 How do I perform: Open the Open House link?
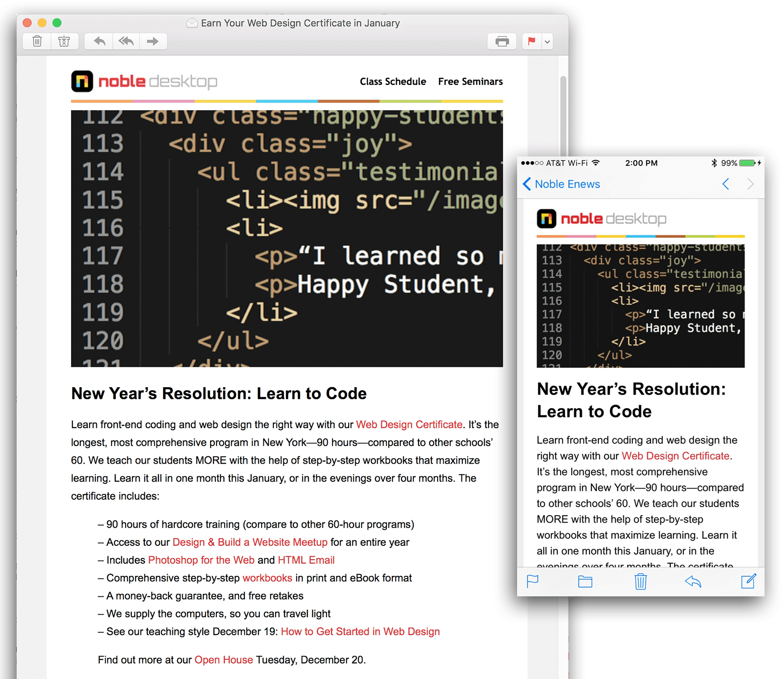(x=224, y=660)
